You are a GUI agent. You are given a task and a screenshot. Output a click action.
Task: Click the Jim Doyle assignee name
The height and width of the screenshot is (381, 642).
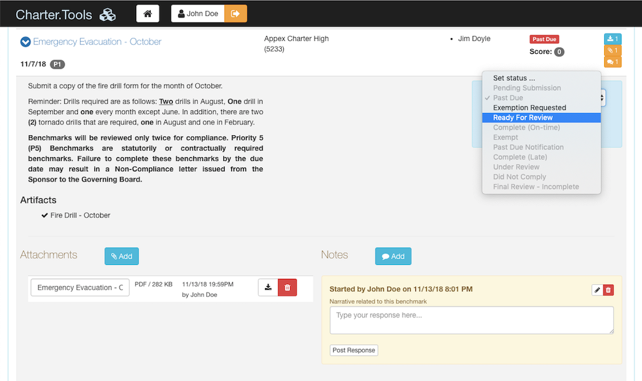click(474, 39)
